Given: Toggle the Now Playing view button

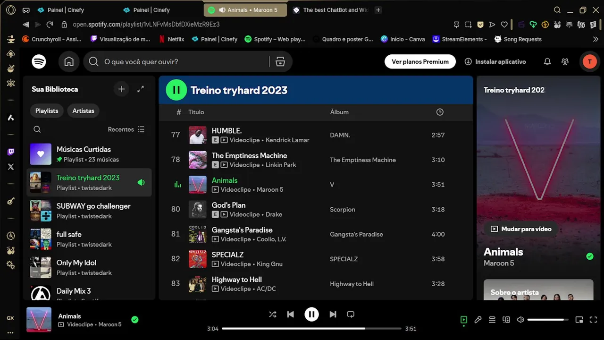Looking at the screenshot, I should 464,320.
